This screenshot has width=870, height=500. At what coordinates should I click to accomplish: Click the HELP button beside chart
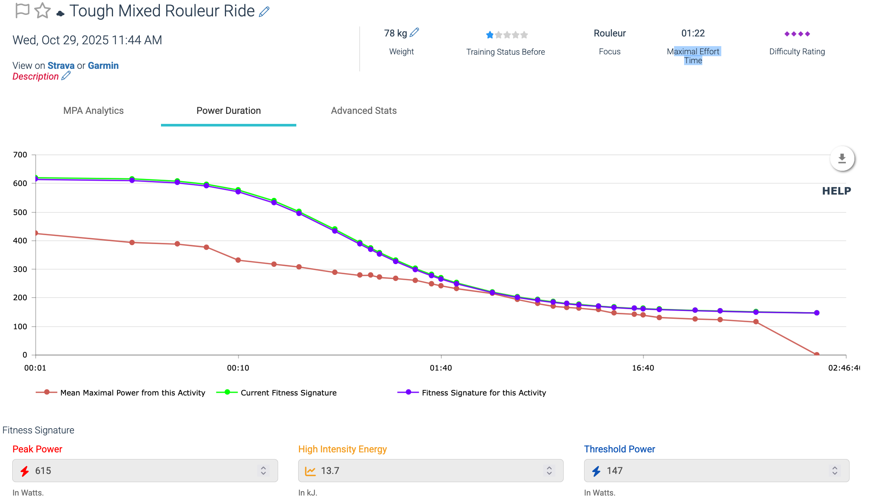point(836,191)
